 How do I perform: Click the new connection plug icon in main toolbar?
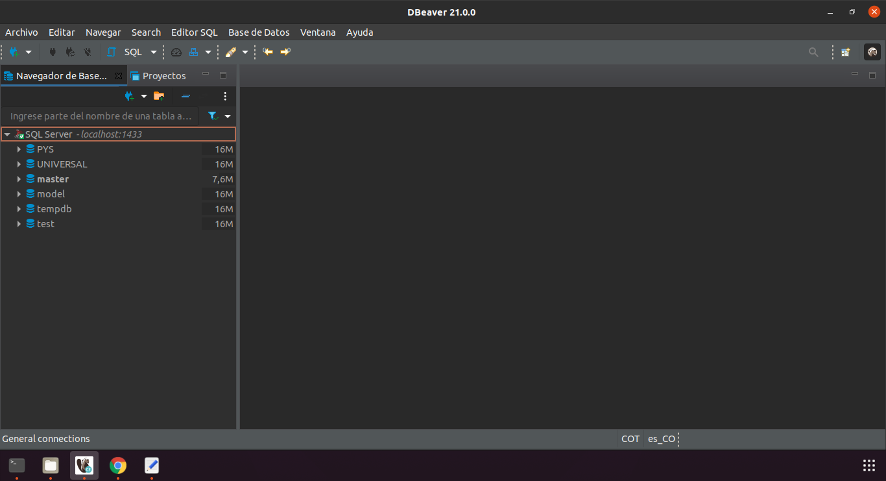[14, 52]
